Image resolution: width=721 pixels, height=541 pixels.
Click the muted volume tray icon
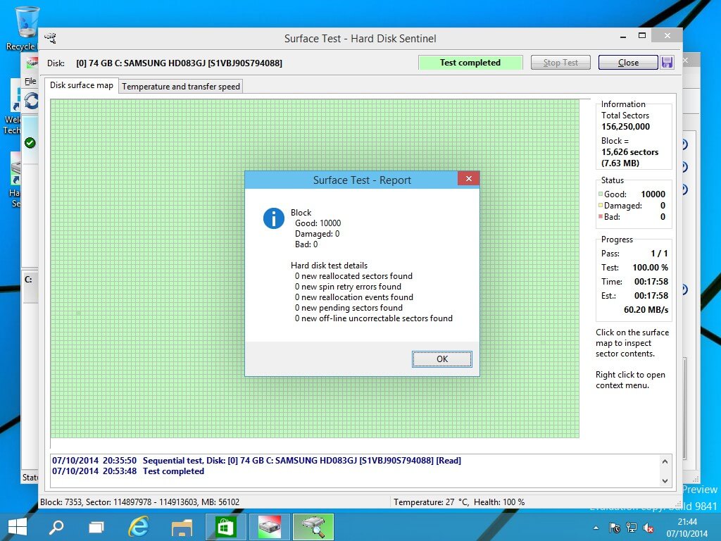[648, 528]
